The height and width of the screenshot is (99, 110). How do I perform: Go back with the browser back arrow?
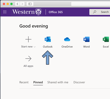pos(17,4)
